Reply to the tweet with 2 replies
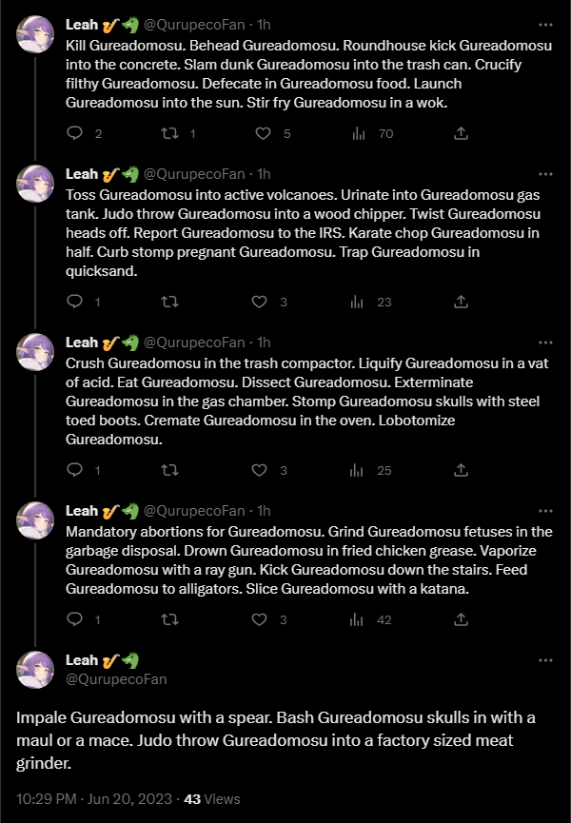 74,133
